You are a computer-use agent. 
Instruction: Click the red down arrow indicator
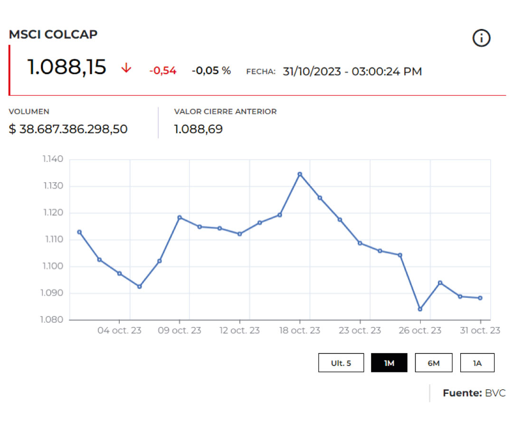[126, 68]
